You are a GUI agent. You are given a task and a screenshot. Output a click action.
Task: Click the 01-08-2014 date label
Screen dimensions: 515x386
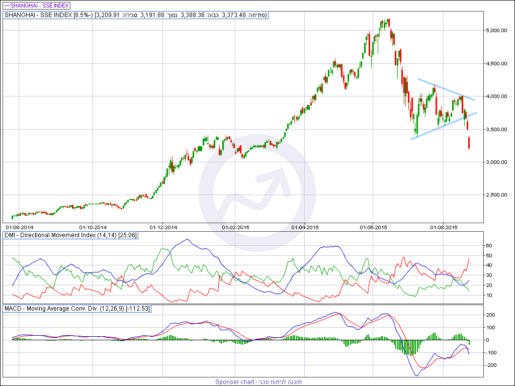pyautogui.click(x=20, y=227)
